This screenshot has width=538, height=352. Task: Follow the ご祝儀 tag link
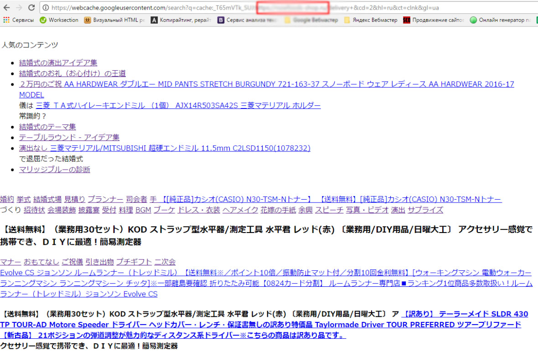tap(72, 262)
